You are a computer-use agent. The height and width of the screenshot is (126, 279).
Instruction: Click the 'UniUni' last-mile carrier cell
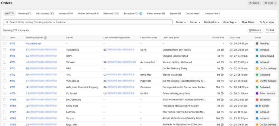pos(144,93)
